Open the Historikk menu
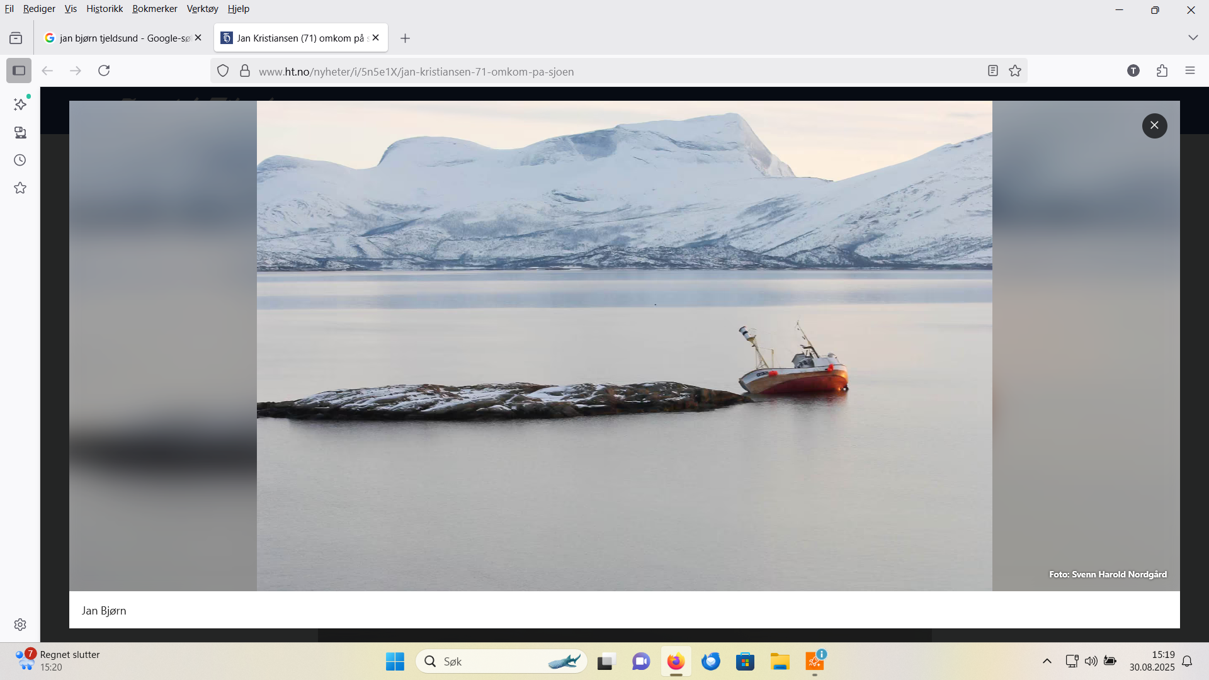The height and width of the screenshot is (680, 1209). 105,9
